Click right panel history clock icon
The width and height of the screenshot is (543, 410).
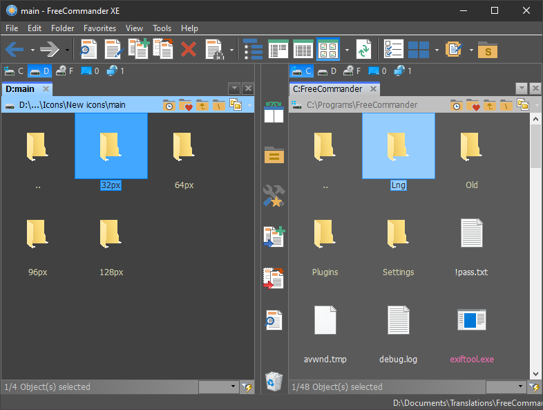pos(457,105)
